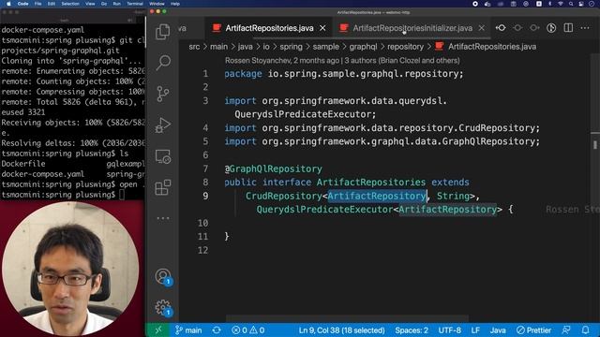Expand the io breadcrumb segment
This screenshot has width=600, height=337.
(x=266, y=47)
